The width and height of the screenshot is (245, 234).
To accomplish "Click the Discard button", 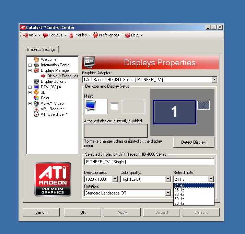I will tap(162, 212).
